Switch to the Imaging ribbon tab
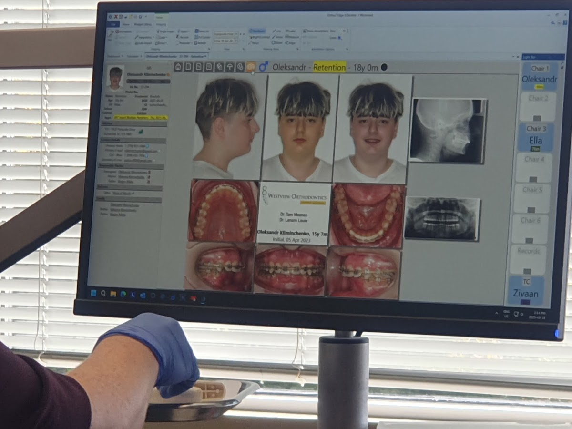 (x=161, y=24)
